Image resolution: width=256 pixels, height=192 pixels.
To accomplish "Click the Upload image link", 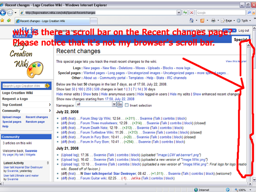I will [x=12, y=117].
